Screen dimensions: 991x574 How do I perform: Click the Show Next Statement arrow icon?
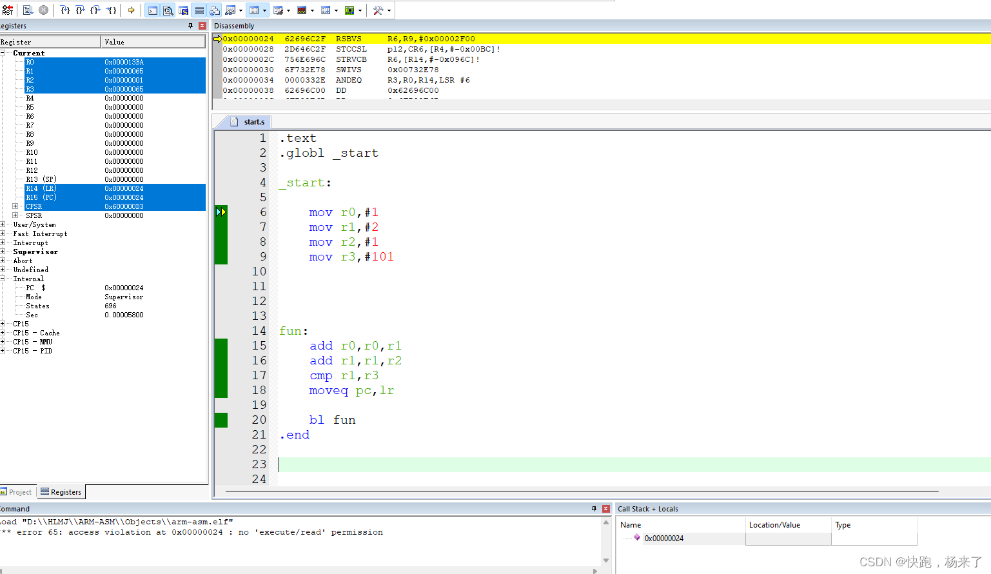click(132, 10)
